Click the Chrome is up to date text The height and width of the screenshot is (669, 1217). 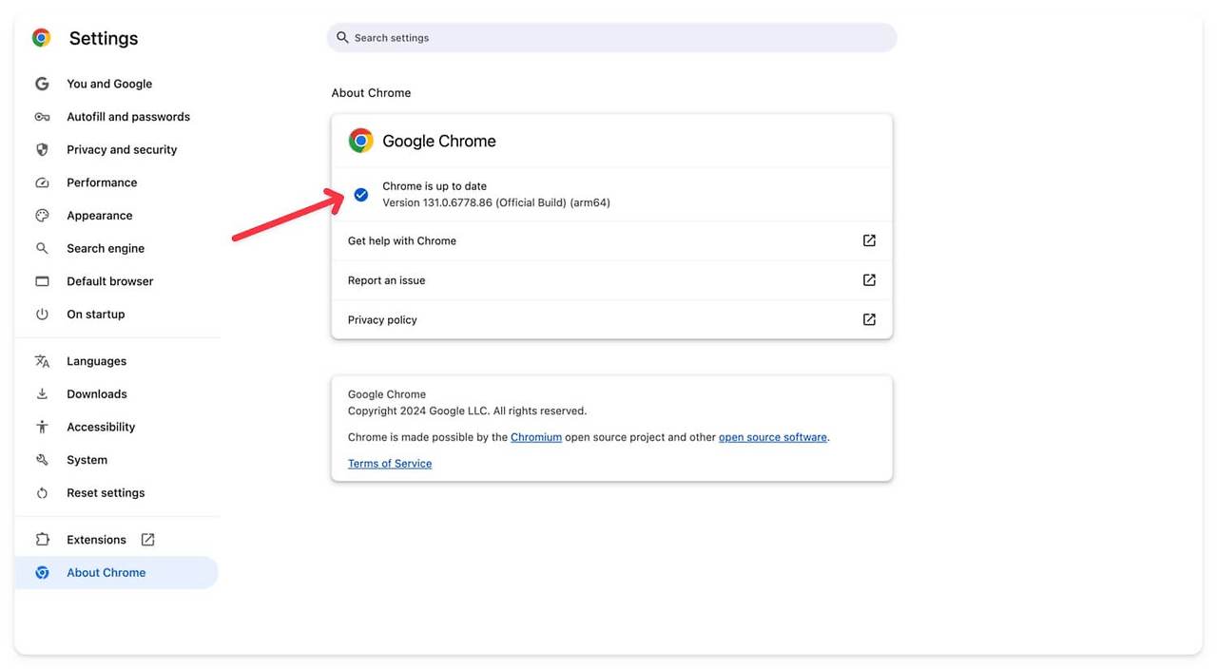435,186
